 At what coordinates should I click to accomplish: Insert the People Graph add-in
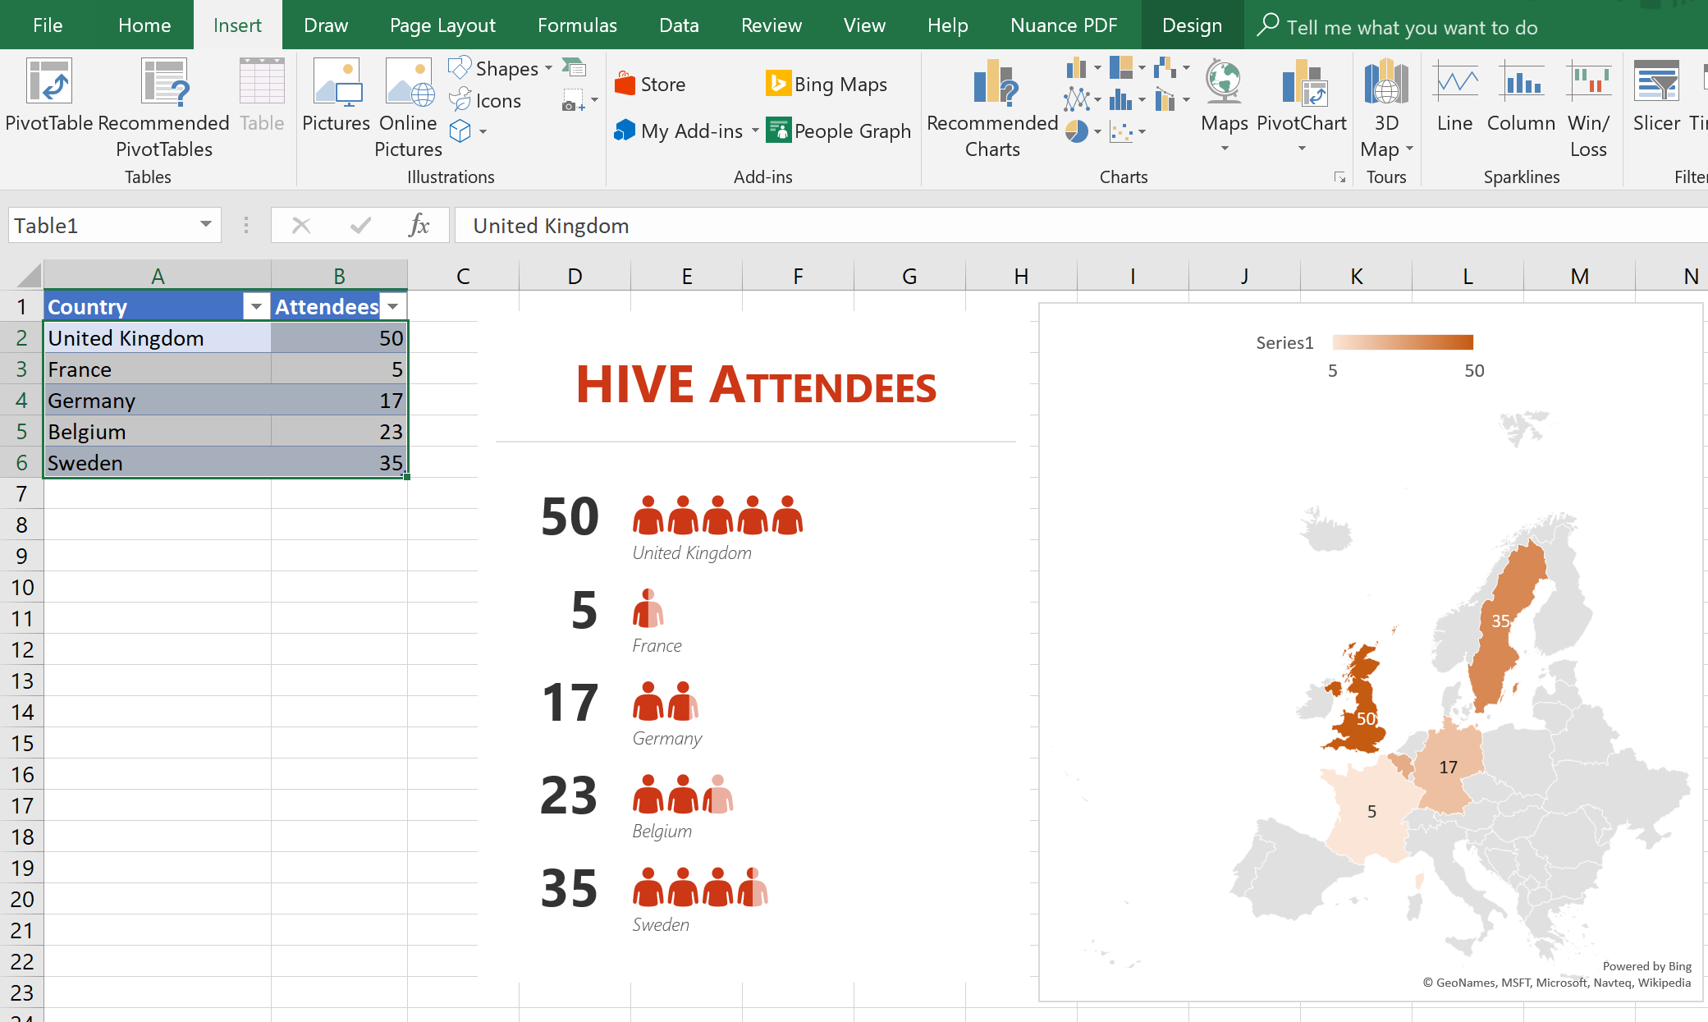coord(839,131)
